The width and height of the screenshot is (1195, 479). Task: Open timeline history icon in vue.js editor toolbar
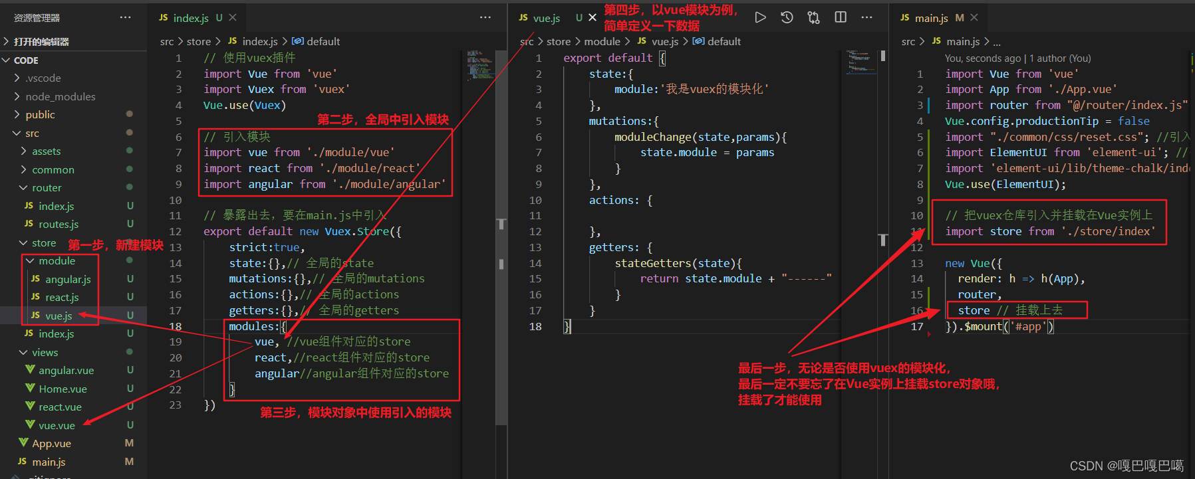[x=787, y=17]
